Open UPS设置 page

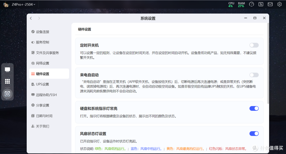point(49,84)
